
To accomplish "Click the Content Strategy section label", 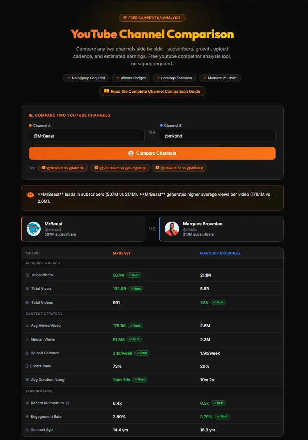I will point(44,314).
